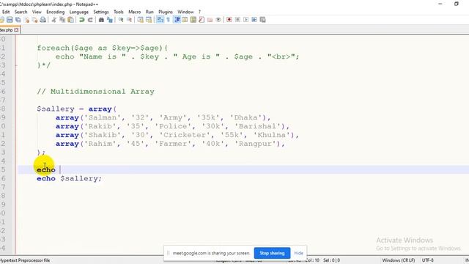Minimize the Notepad++ window

point(440,4)
